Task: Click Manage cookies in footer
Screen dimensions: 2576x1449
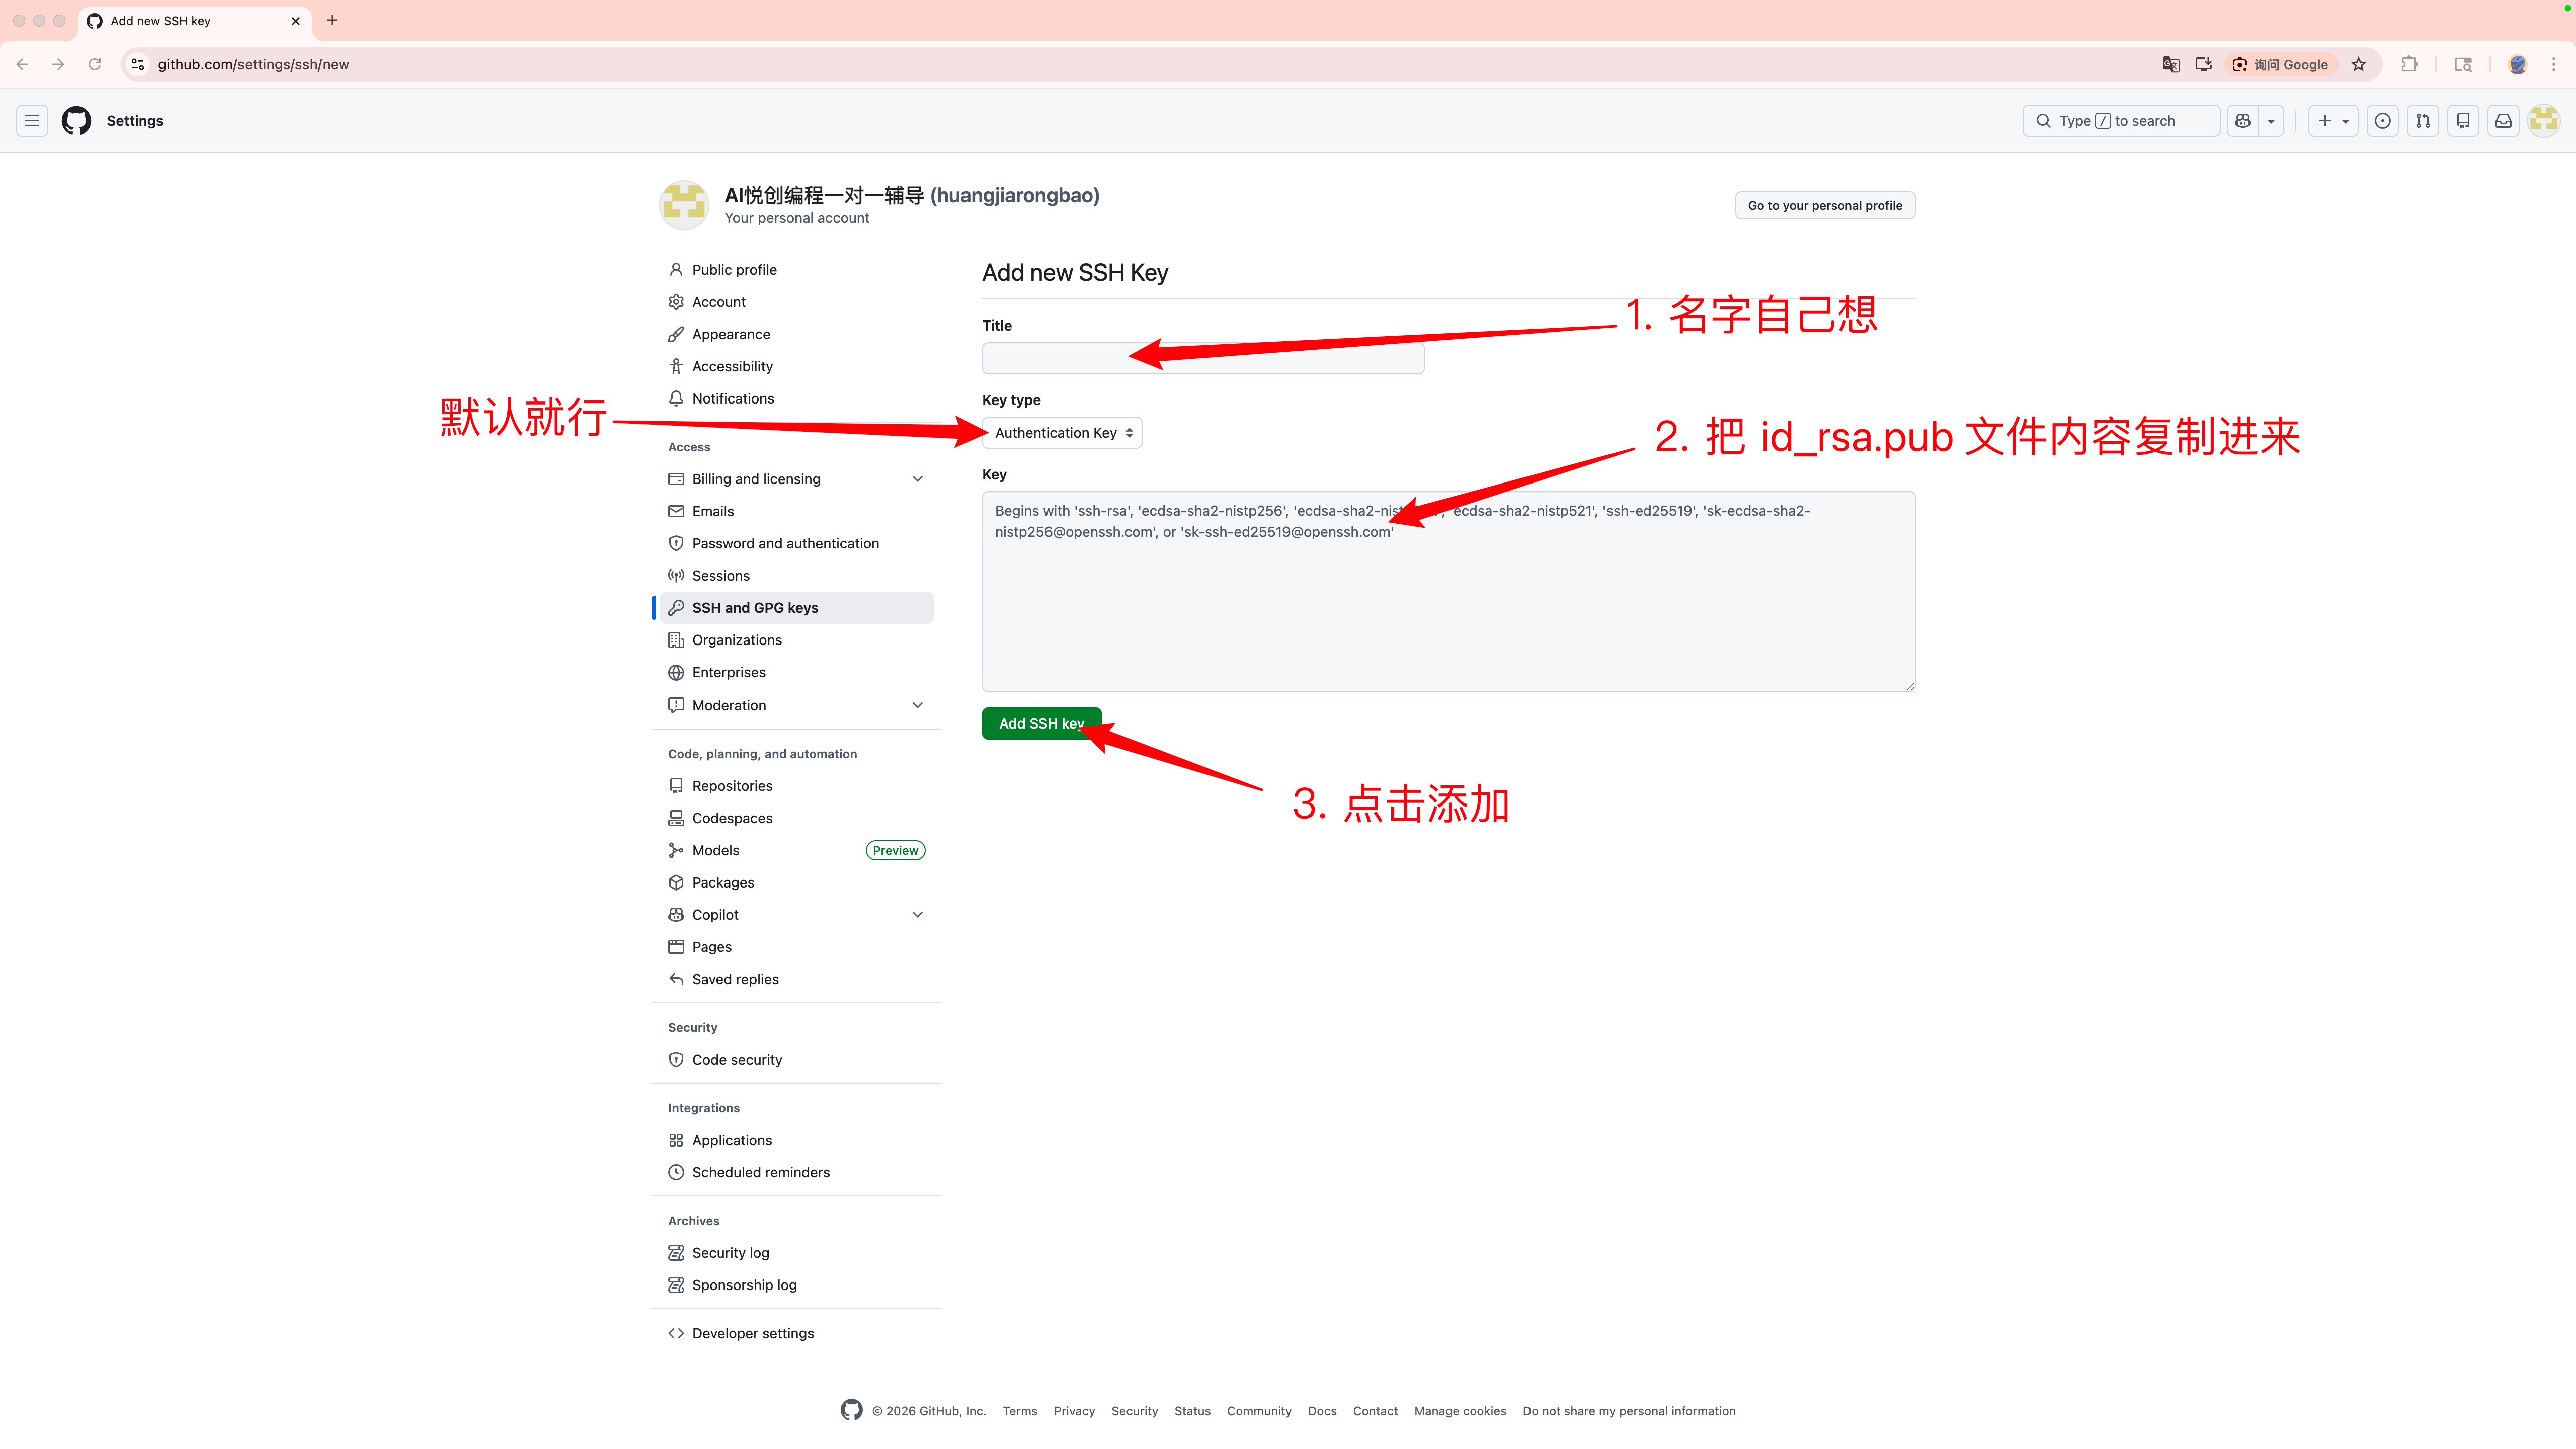Action: tap(1460, 1411)
